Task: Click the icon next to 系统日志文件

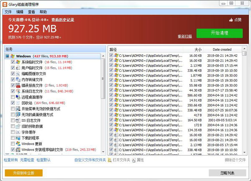Action: 18,91
